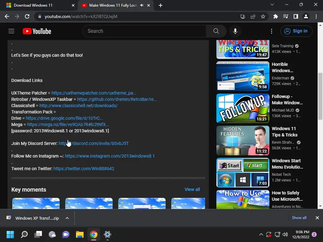Select the first key moment thumbnail
Image resolution: width=323 pixels, height=242 pixels.
click(36, 203)
